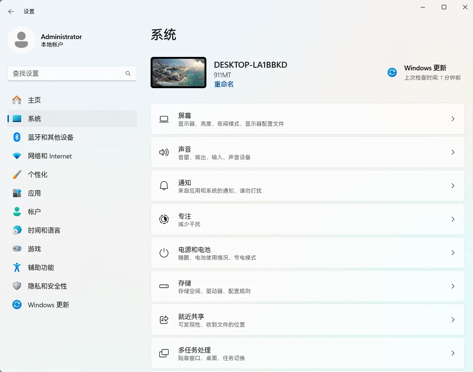
Task: Expand the 存储 row chevron
Action: tap(453, 286)
